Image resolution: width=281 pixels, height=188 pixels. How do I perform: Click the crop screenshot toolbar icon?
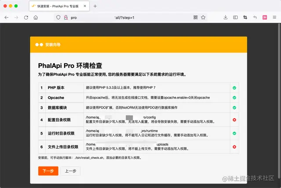pos(245,18)
